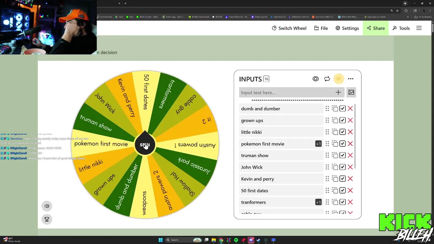This screenshot has width=434, height=244.
Task: Open a new browser tab
Action: (x=125, y=3)
